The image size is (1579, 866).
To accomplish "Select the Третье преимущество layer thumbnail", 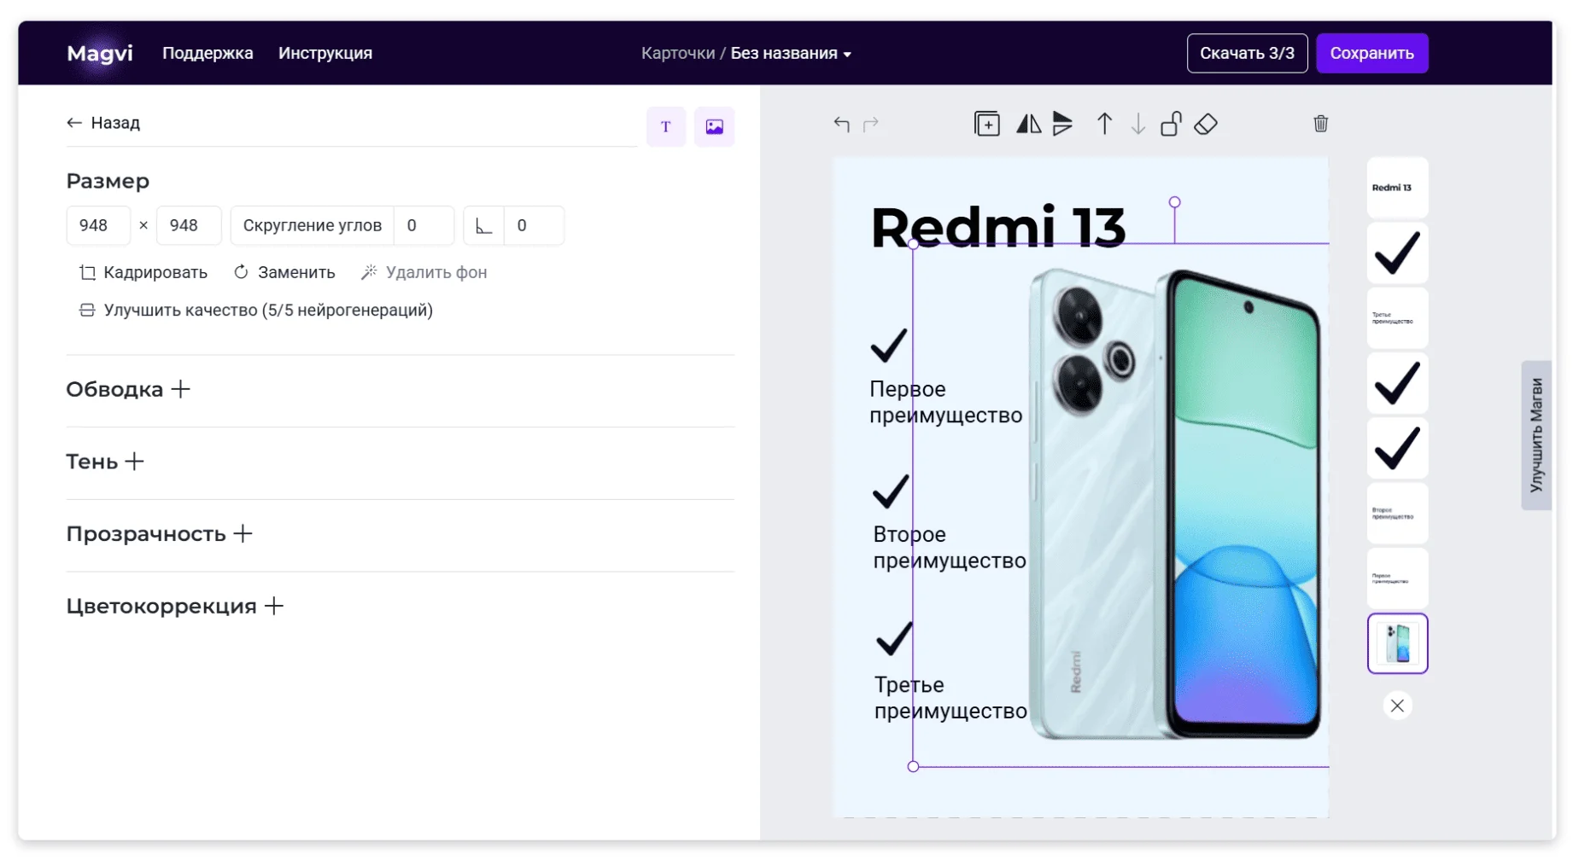I will (x=1397, y=318).
